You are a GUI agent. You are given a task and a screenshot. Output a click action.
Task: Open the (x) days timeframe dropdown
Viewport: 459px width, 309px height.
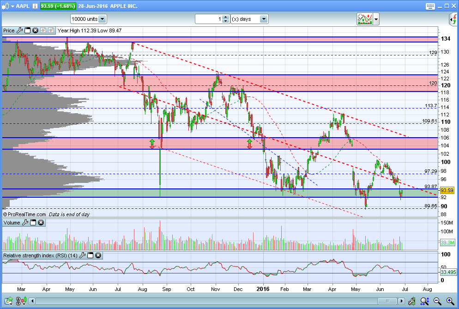(x=249, y=19)
